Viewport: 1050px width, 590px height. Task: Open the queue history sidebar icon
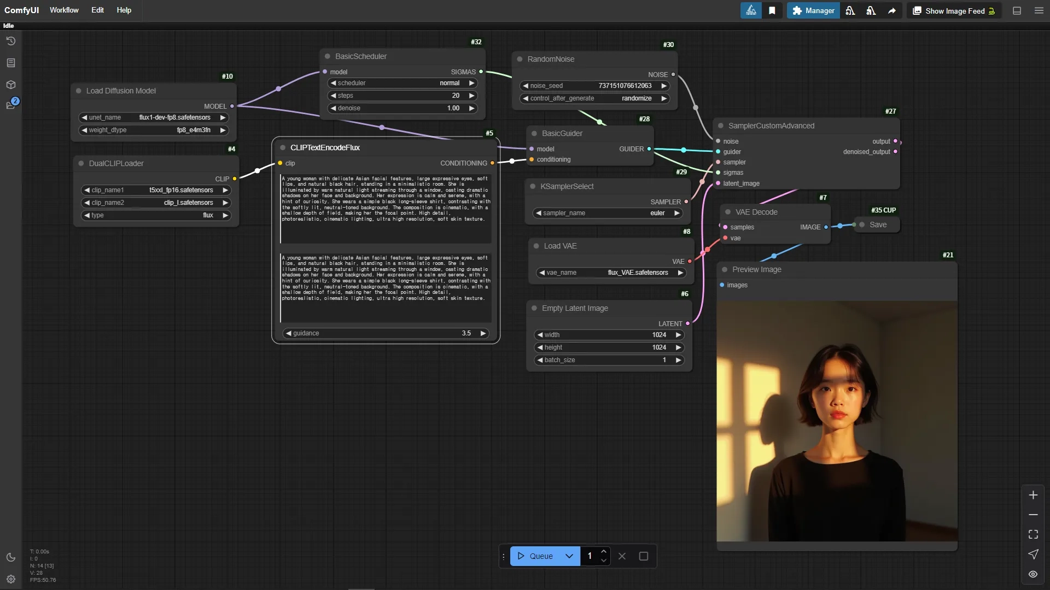pyautogui.click(x=10, y=41)
